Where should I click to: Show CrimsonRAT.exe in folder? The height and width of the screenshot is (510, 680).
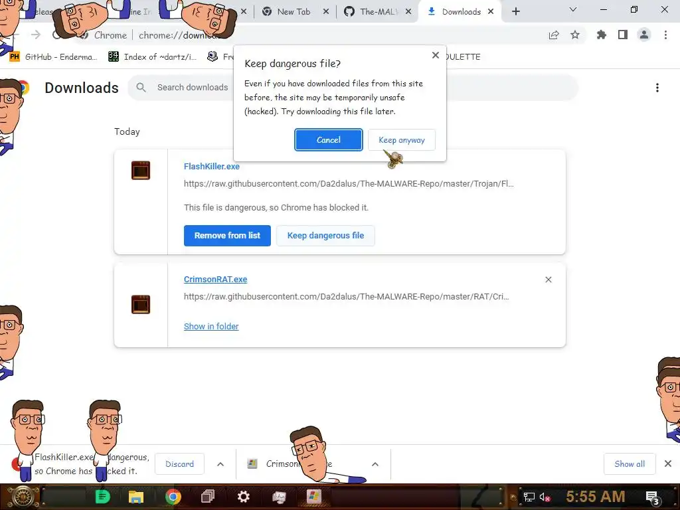(211, 326)
